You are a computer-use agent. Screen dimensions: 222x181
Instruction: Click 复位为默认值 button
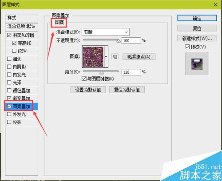click(x=127, y=90)
